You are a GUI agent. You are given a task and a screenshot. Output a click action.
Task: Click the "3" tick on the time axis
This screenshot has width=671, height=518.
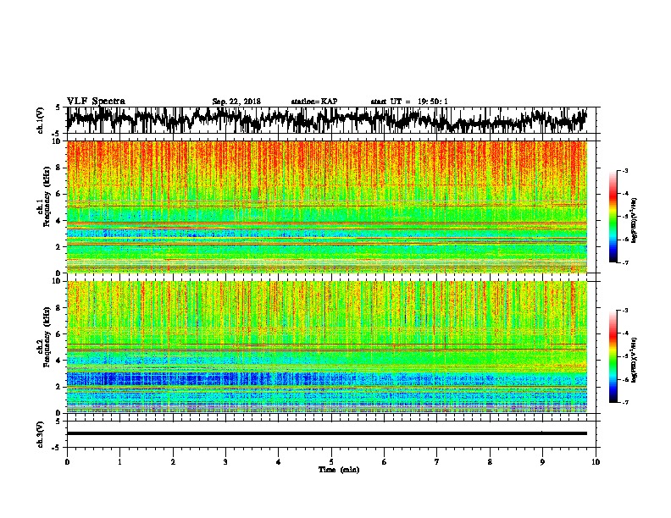(x=225, y=462)
